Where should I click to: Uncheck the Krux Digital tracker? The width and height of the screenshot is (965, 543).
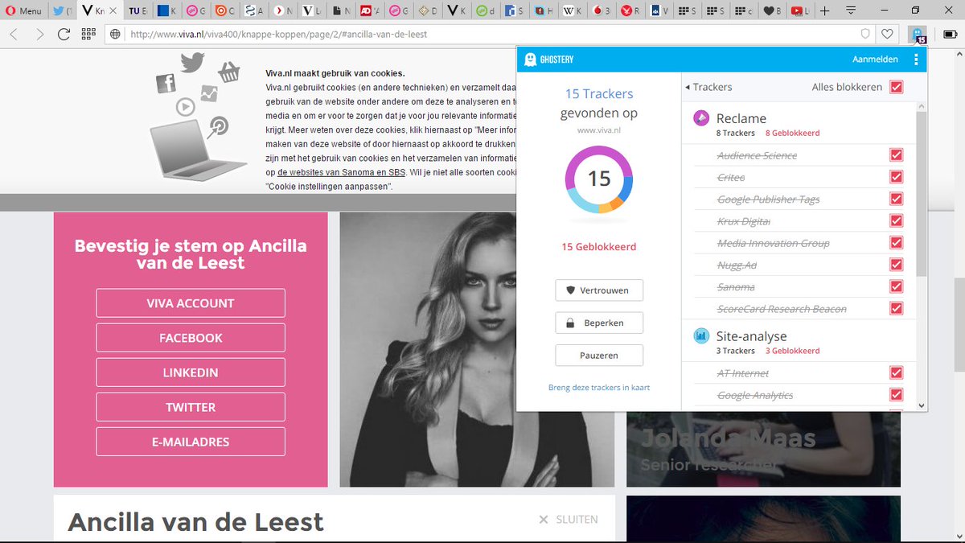click(897, 220)
